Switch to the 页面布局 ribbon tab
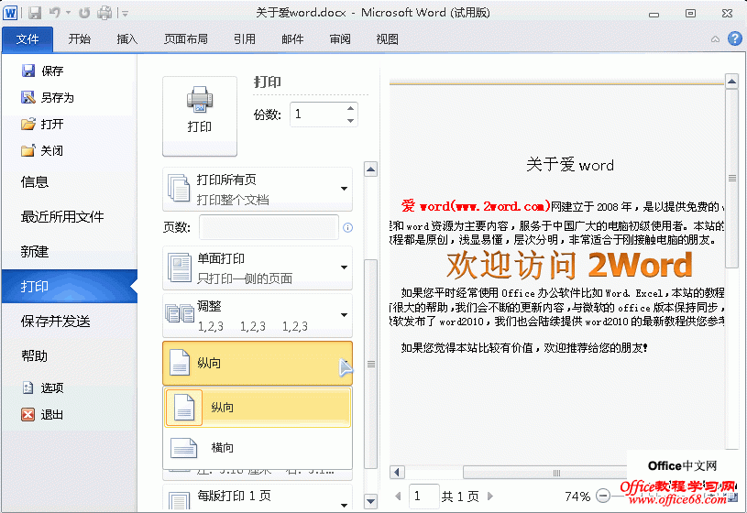This screenshot has height=513, width=747. pos(186,39)
